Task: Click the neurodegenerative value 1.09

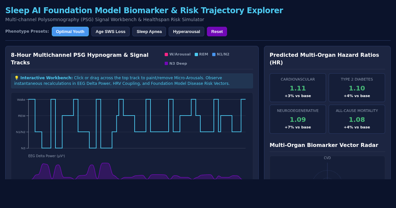Action: pyautogui.click(x=298, y=120)
